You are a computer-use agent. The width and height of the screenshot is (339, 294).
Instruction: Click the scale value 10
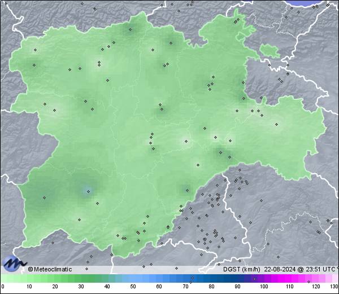pyautogui.click(x=29, y=287)
